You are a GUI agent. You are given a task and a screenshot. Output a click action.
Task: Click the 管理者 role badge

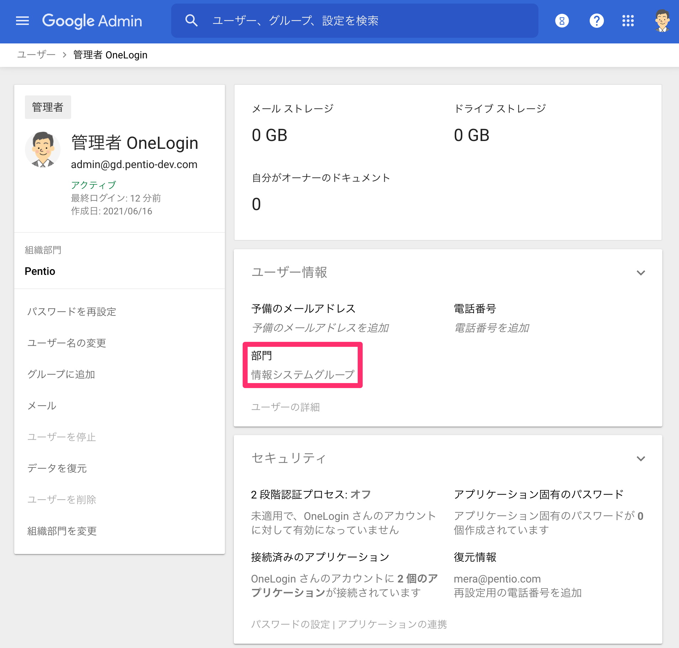(x=48, y=107)
